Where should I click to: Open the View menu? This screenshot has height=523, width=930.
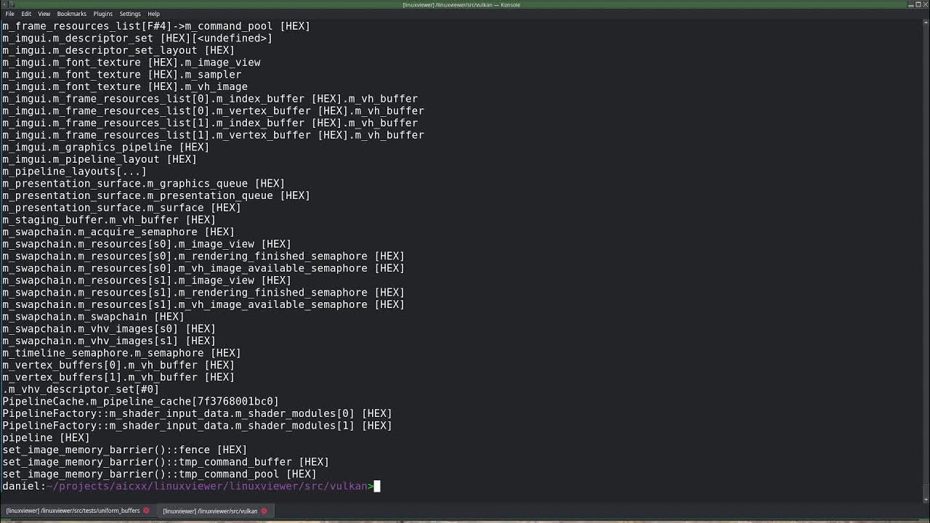[44, 14]
